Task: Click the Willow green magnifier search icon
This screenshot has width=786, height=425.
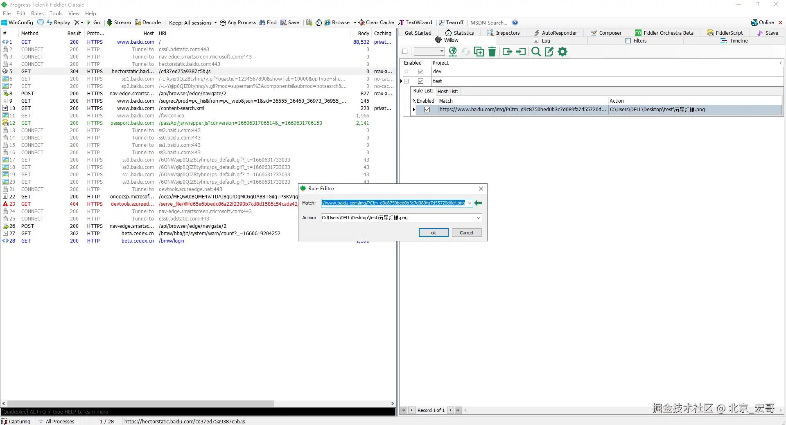Action: point(536,52)
